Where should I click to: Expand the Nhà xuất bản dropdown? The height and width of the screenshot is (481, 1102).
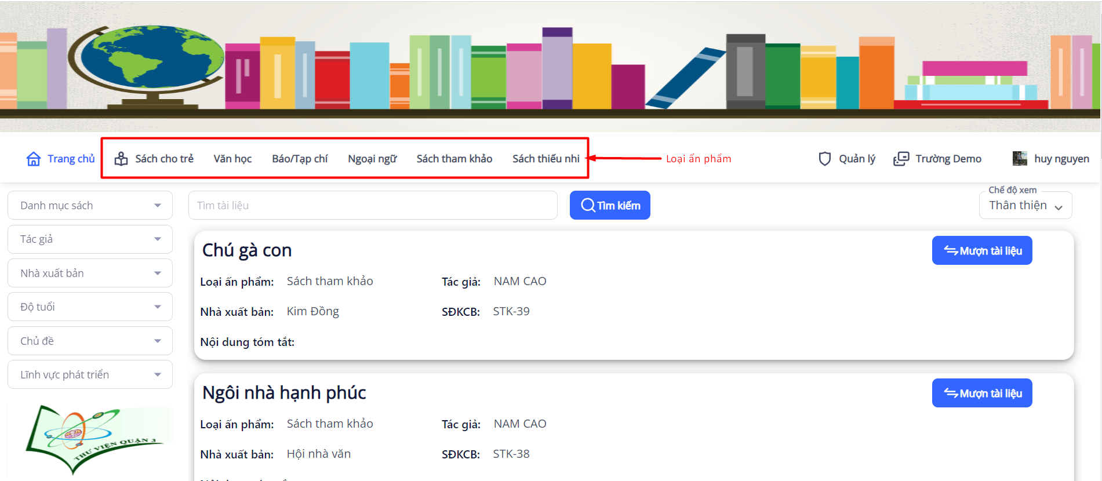point(90,273)
